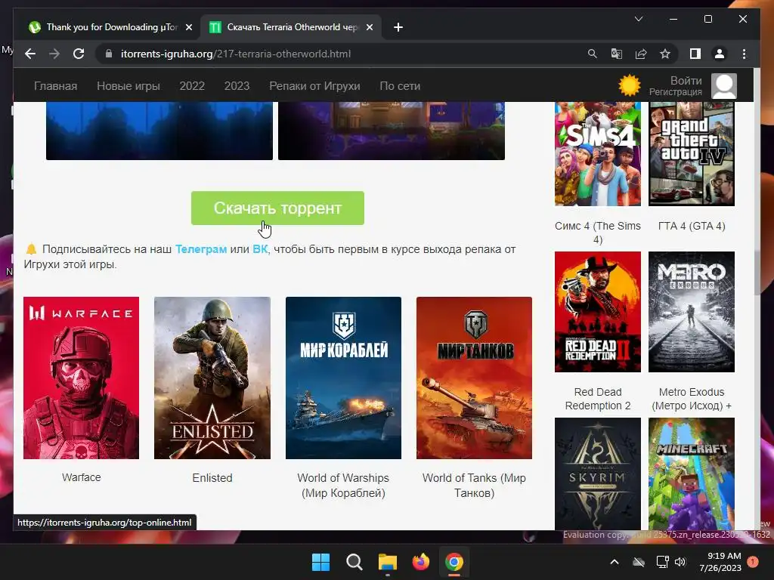Screen dimensions: 774x580
Task: Open Главная in site navigation
Action: pyautogui.click(x=55, y=86)
